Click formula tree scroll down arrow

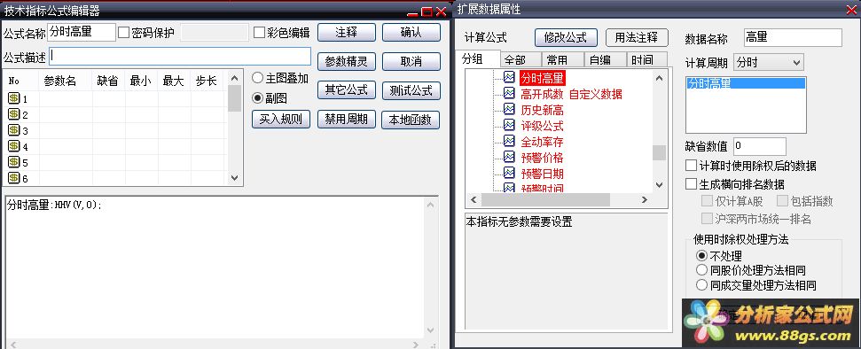[660, 185]
